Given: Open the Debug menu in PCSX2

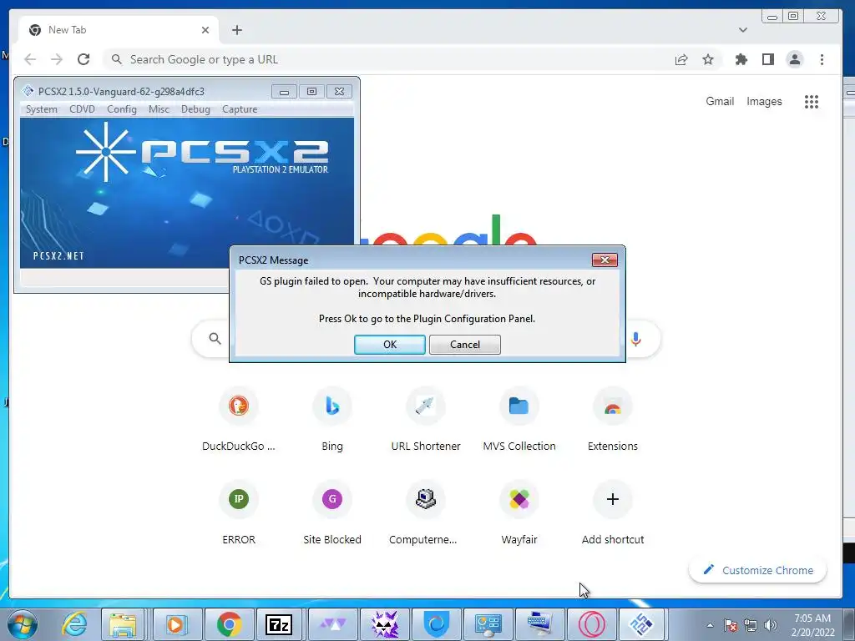Looking at the screenshot, I should point(195,109).
